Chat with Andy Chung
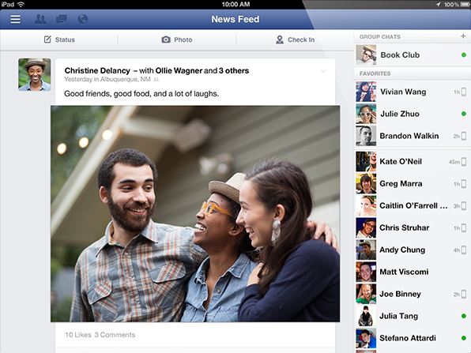 413,250
